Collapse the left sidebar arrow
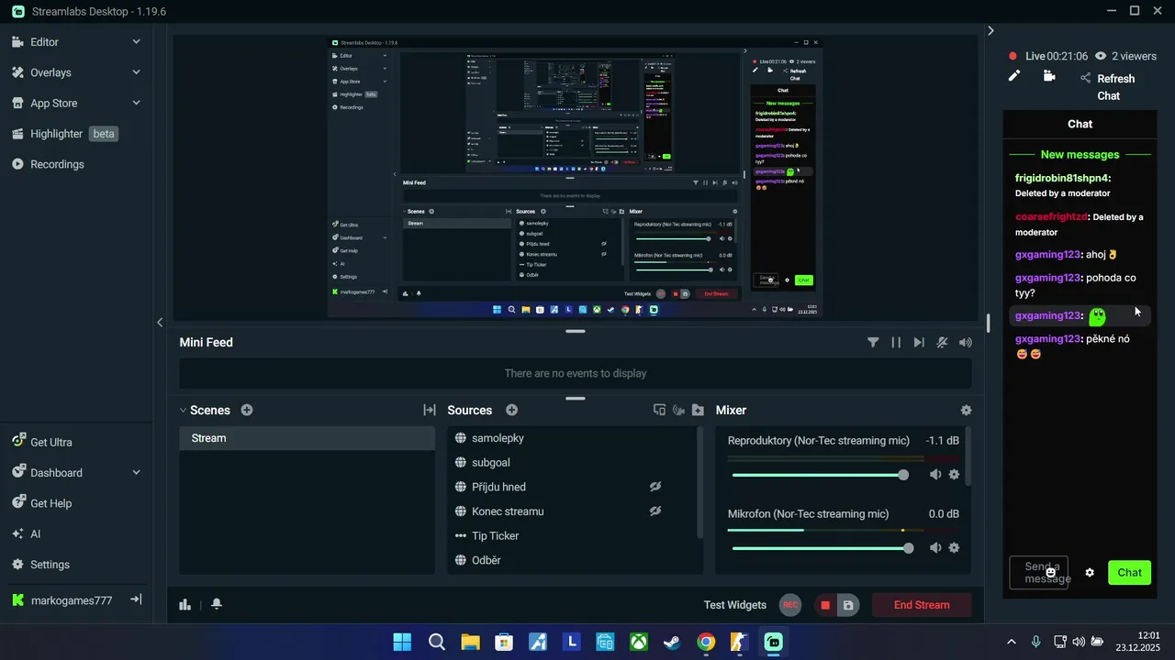 pyautogui.click(x=160, y=322)
